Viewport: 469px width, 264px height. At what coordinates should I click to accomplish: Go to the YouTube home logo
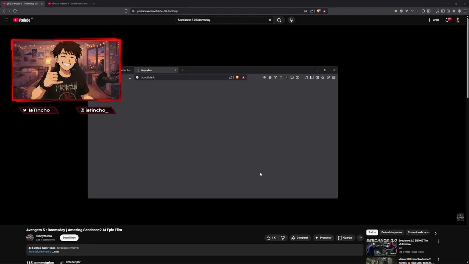point(22,20)
